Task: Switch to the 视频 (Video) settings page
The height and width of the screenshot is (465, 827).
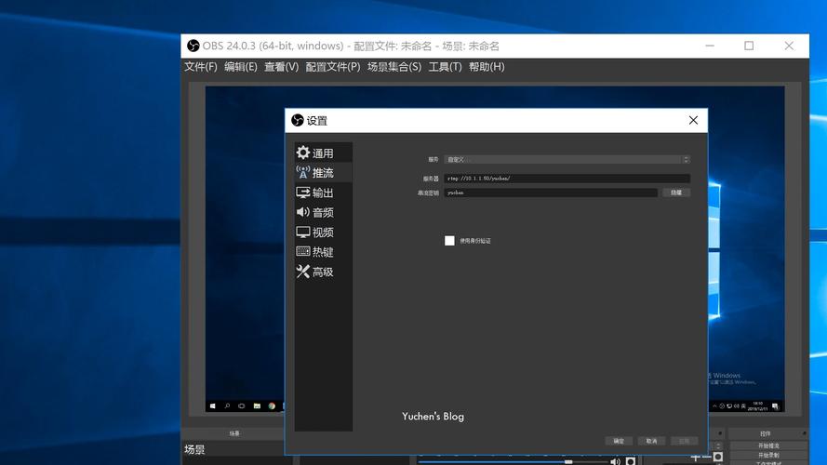Action: [x=323, y=232]
